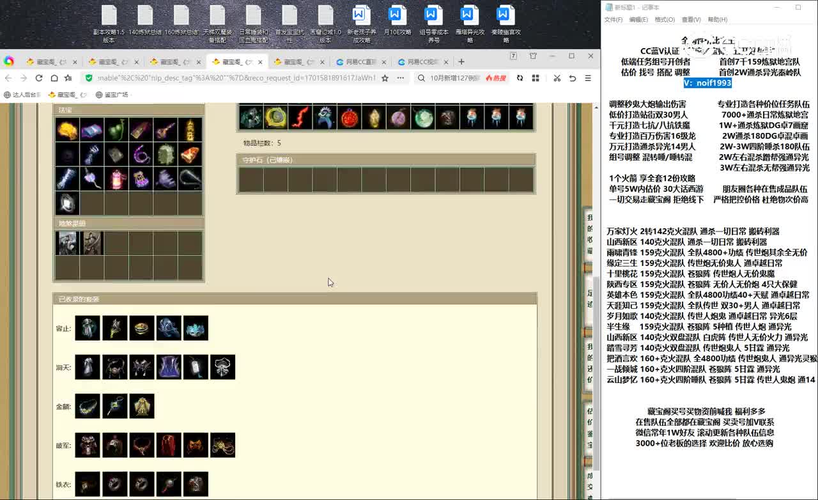
Task: Click the 云山梦忆 line in Notepad
Action: [x=711, y=380]
